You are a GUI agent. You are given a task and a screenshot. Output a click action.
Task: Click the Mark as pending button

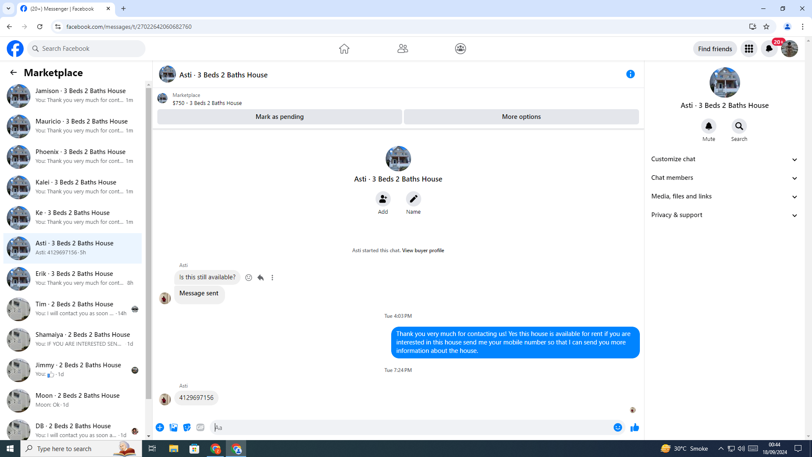pyautogui.click(x=279, y=117)
